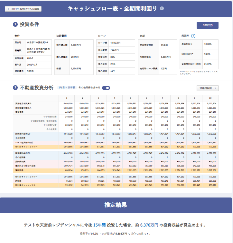Screen dimensions: 233x243
Task: Click year 3 after-tax cash flow 872,065
Action: [x=101, y=185]
